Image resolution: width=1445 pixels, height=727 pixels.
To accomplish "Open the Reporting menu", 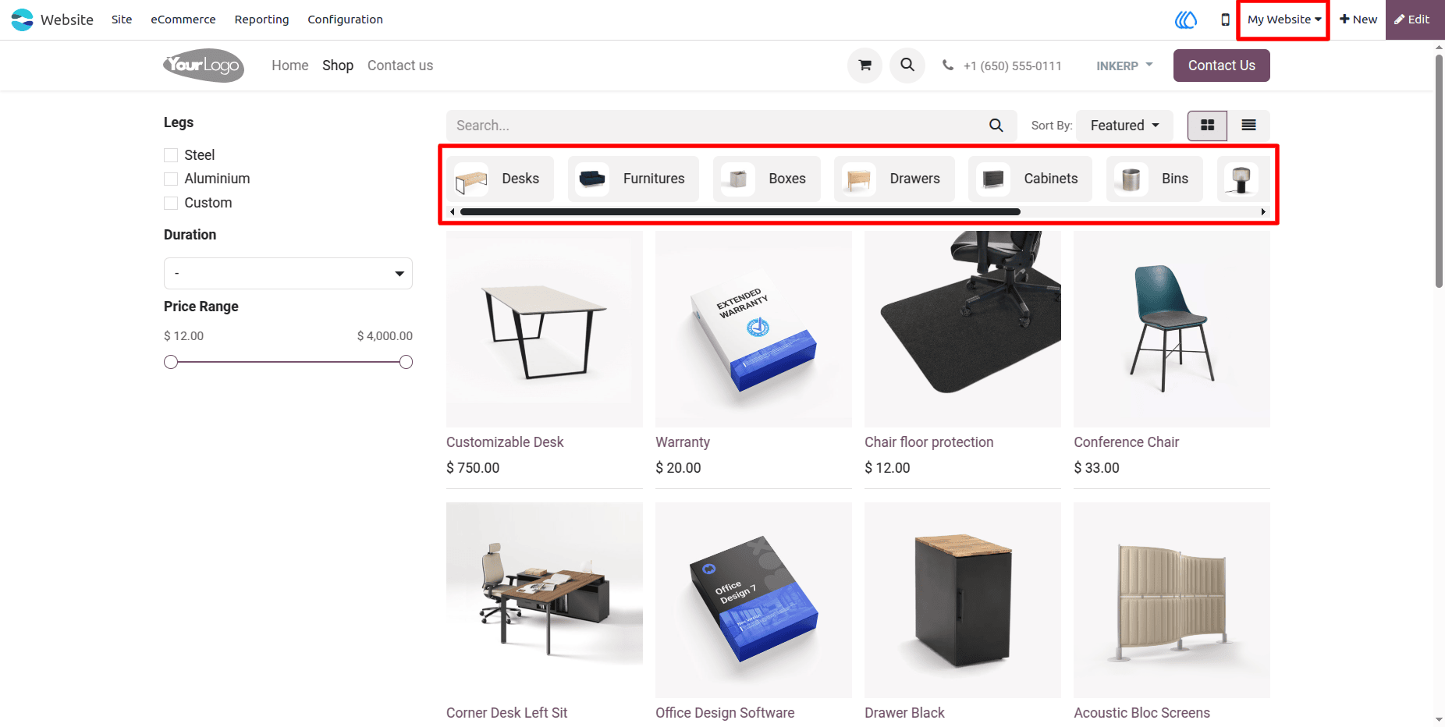I will (x=261, y=20).
